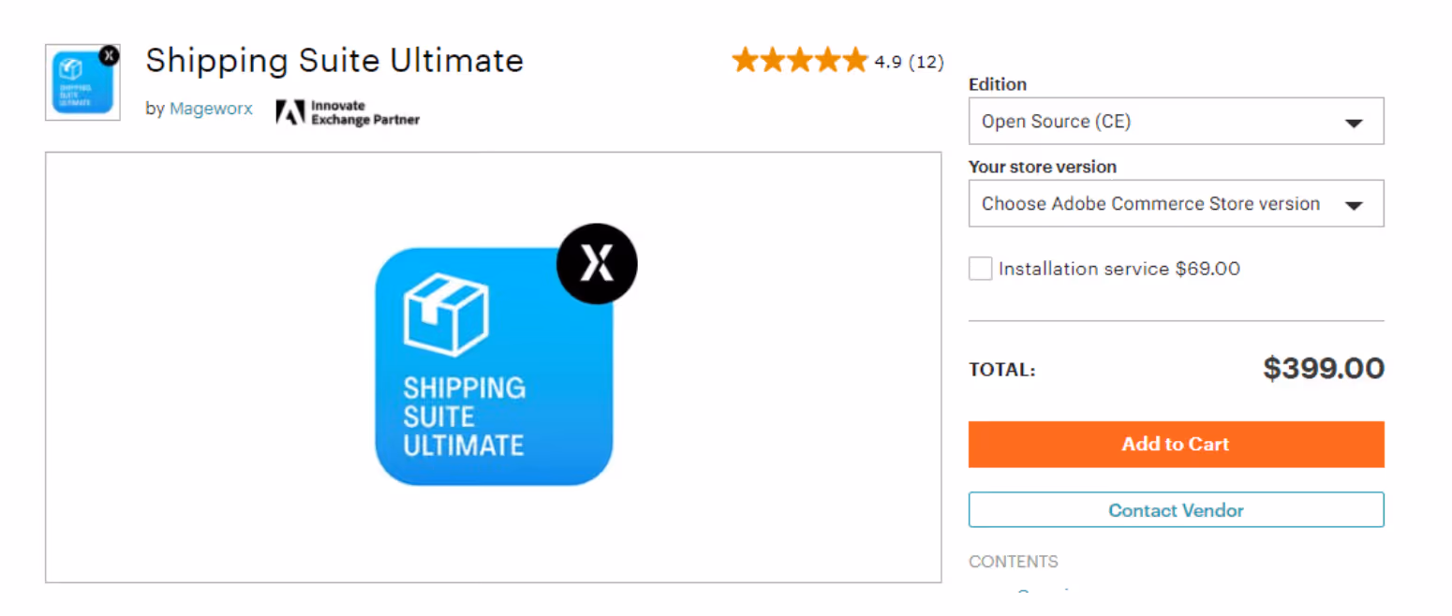Click the Adobe Innovate Exchange Partner logo

[x=348, y=112]
